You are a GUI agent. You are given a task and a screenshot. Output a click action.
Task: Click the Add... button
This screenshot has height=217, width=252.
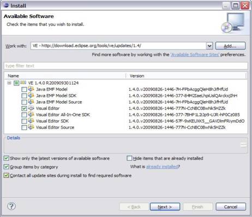tap(230, 46)
